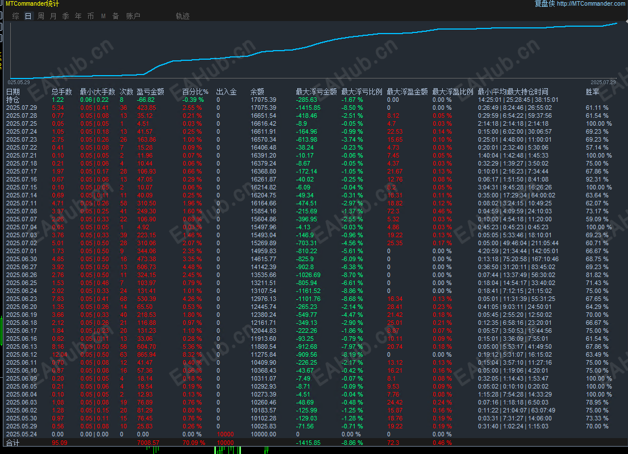Select the 日 daily tab

point(28,16)
